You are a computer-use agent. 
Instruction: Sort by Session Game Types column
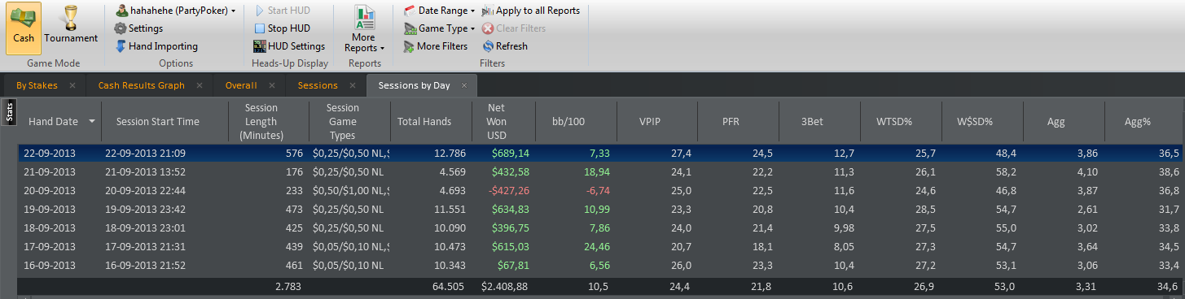pyautogui.click(x=343, y=121)
